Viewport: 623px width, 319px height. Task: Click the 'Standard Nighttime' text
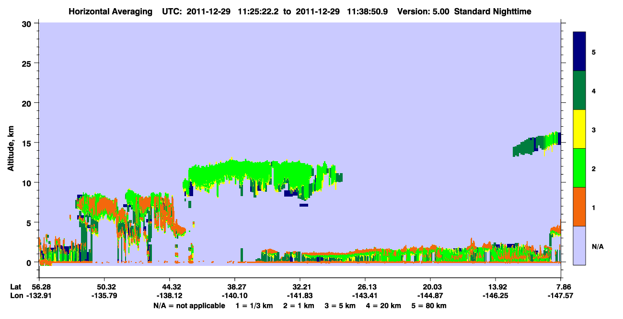tap(493, 11)
